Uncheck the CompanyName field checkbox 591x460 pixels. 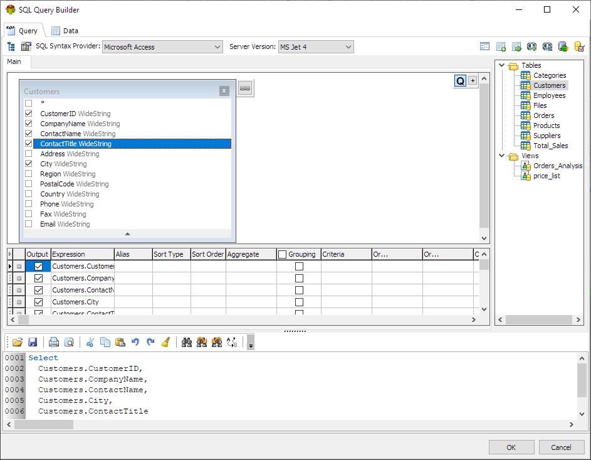pyautogui.click(x=29, y=124)
